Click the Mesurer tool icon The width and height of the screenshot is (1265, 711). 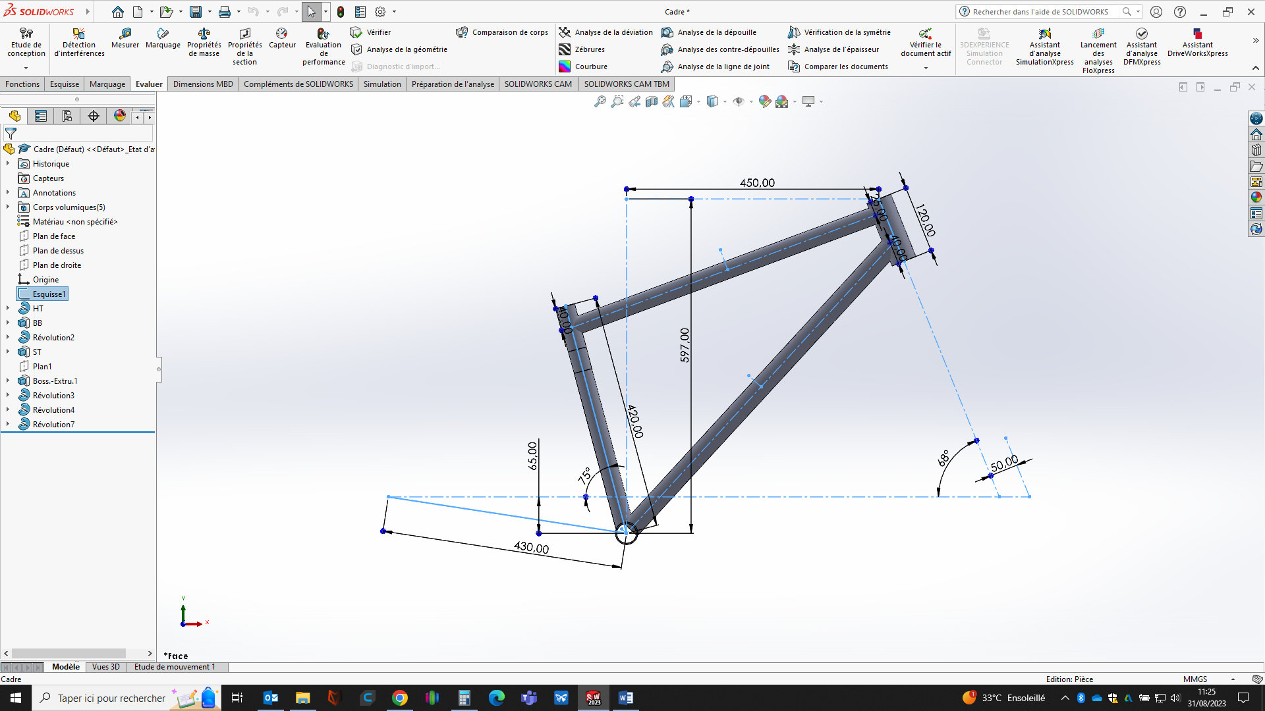125,34
